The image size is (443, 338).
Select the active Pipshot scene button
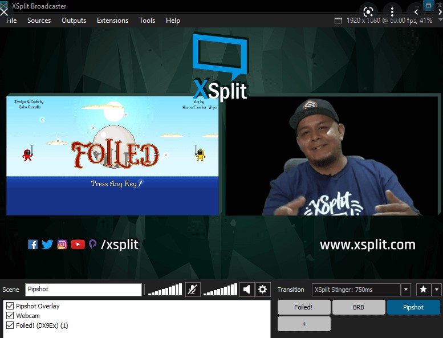(413, 307)
